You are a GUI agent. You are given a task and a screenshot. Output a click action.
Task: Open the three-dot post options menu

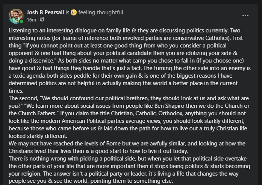point(245,15)
